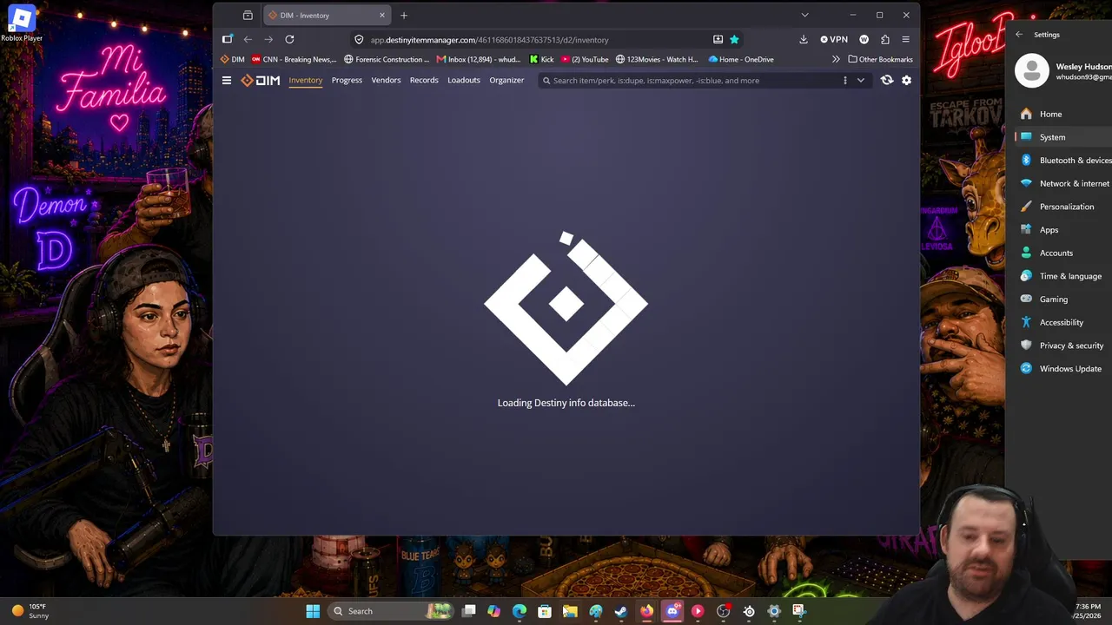The image size is (1112, 625).
Task: Open Steam from the taskbar
Action: [621, 611]
